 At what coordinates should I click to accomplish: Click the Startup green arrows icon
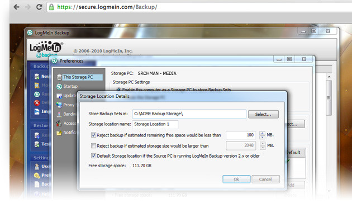(59, 87)
